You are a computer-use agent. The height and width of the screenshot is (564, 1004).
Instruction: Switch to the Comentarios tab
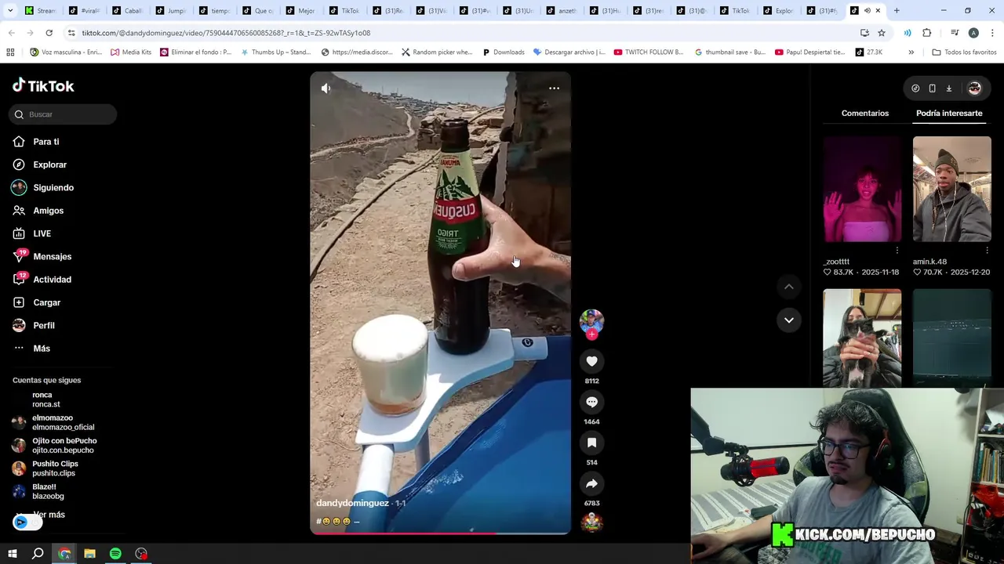pyautogui.click(x=865, y=113)
